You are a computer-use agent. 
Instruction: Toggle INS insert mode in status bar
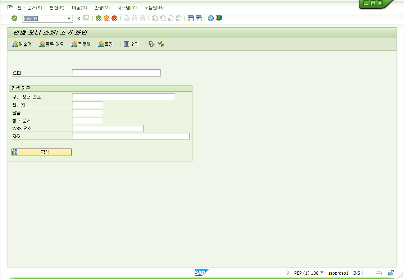click(357, 273)
